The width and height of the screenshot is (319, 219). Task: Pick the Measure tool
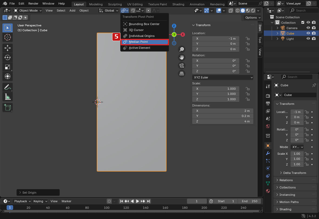tap(8, 97)
